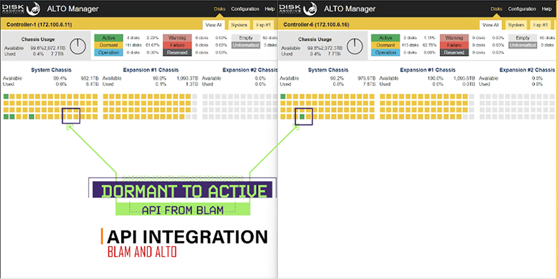Select green disk inside highlighted box on Controller-6
Screen dimensions: 558x279
[303, 117]
